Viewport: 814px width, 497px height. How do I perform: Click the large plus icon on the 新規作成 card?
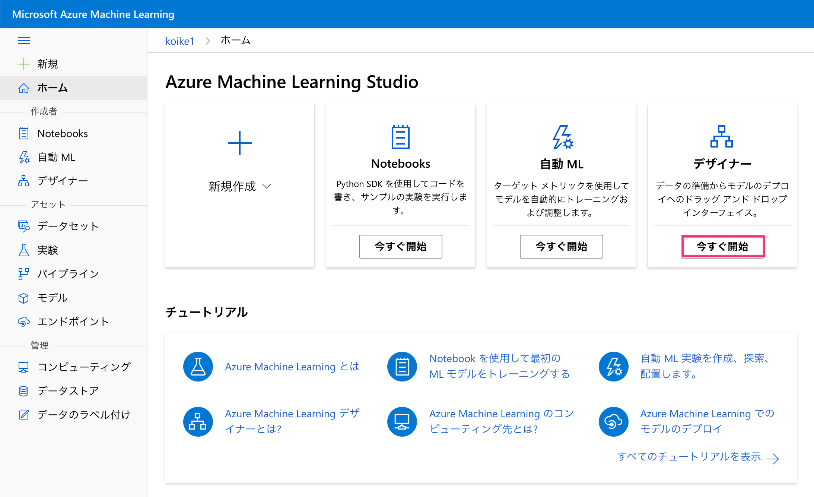click(x=240, y=143)
